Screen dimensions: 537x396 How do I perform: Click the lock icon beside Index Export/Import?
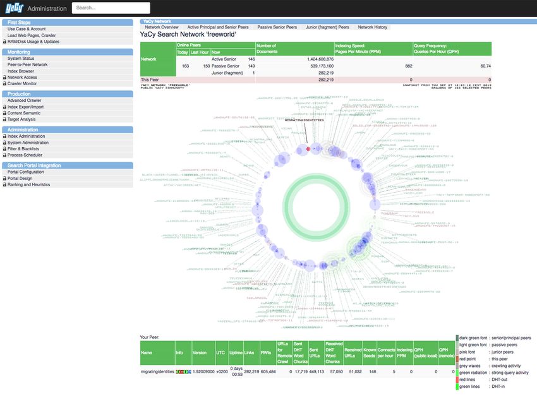tap(4, 107)
